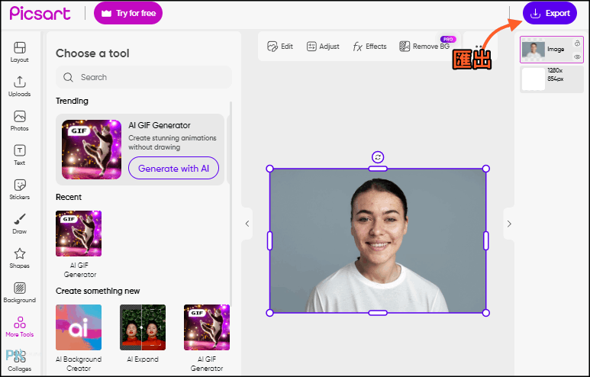Image resolution: width=590 pixels, height=377 pixels.
Task: Click the bottom-right corner resize handle
Action: pos(485,313)
